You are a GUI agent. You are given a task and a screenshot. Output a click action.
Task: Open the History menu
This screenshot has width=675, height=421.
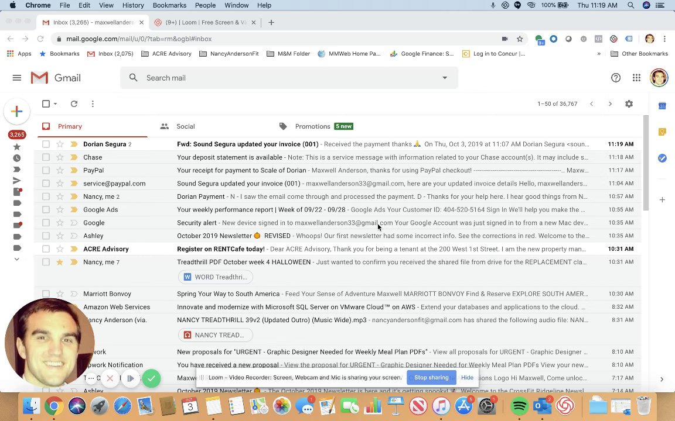pyautogui.click(x=133, y=5)
